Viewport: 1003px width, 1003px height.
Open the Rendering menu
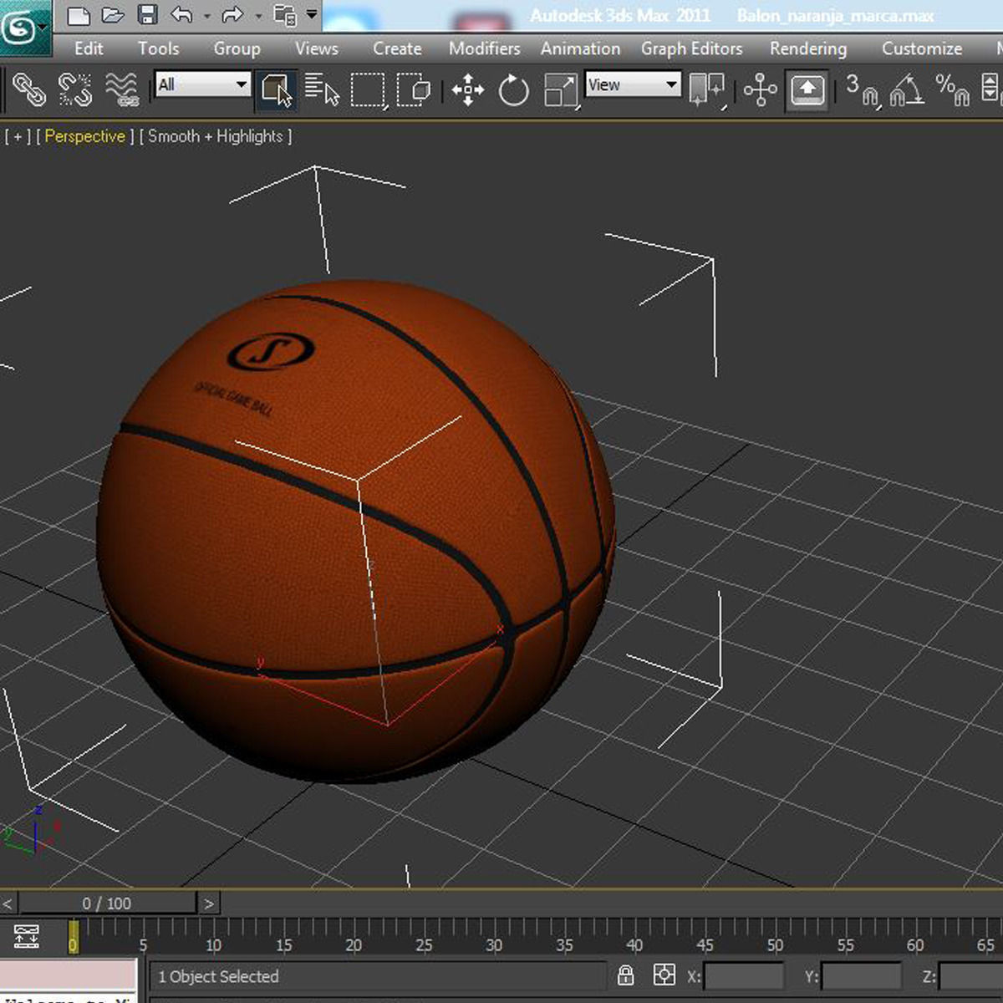coord(808,48)
